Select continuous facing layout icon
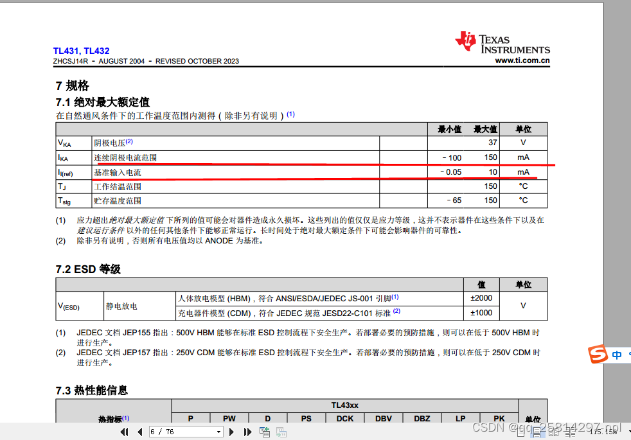This screenshot has height=440, width=631. [x=570, y=433]
